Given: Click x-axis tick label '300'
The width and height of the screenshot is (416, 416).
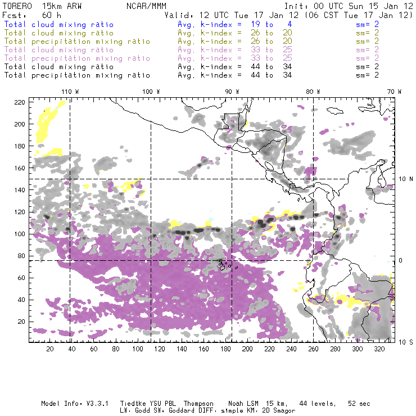Looking at the screenshot, I should click(358, 349).
